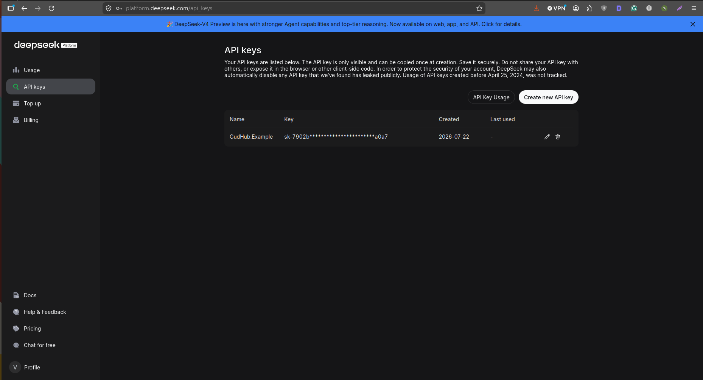This screenshot has width=703, height=380.
Task: Dismiss the DeepSeek-V4 announcement banner
Action: point(693,24)
